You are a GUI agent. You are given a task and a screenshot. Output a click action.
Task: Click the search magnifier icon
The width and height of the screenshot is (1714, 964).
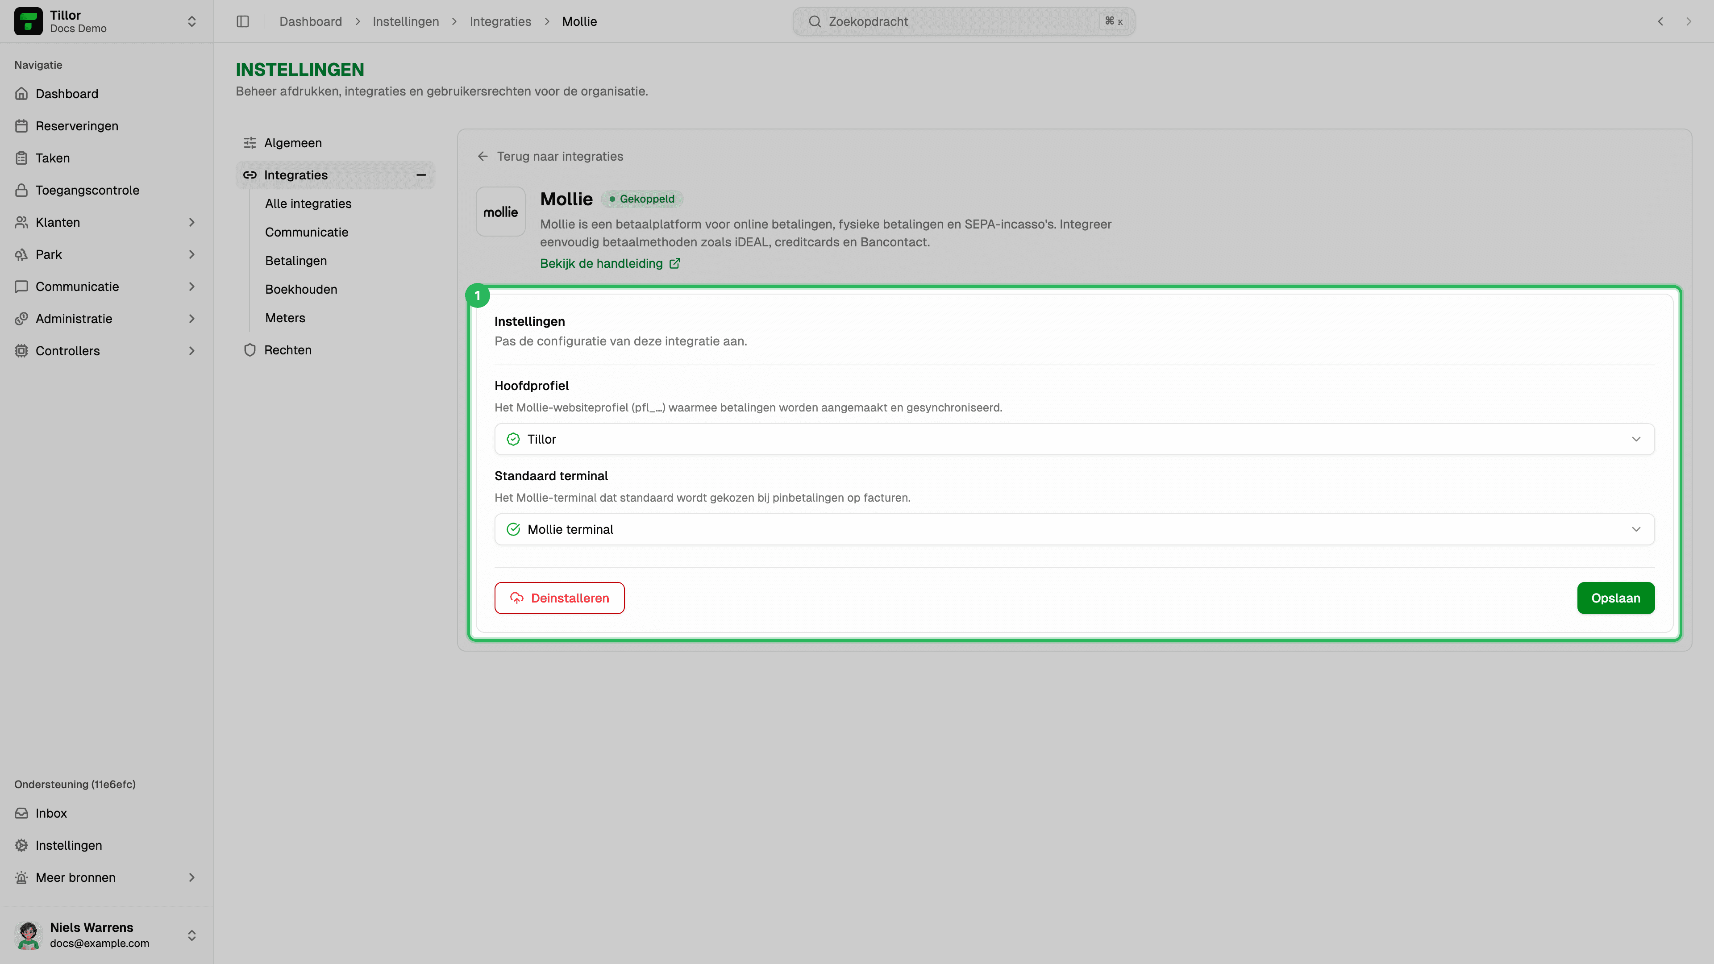click(x=815, y=21)
